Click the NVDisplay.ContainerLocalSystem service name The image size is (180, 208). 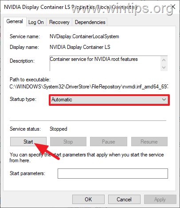(x=84, y=36)
